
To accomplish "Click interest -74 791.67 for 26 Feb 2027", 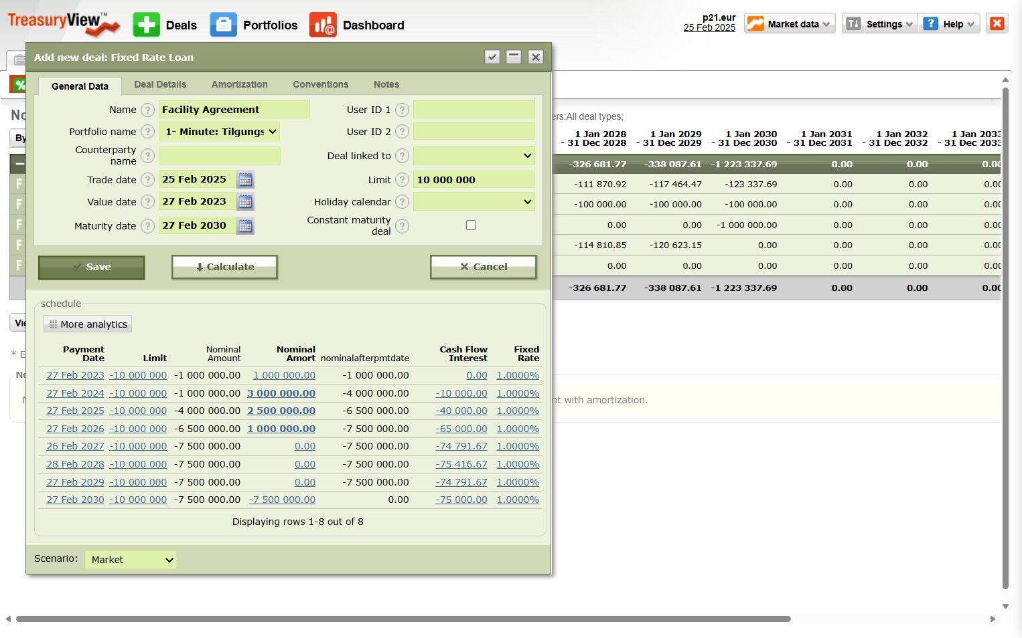I will 461,446.
